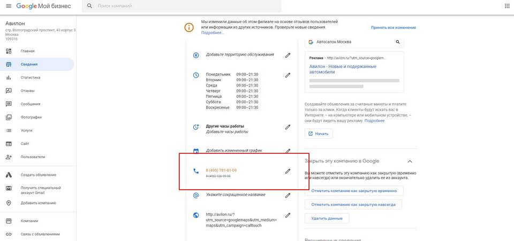Click 'Отметить компанию как закрытую временно'
Viewport: 514px width, 241px height.
[x=354, y=191]
